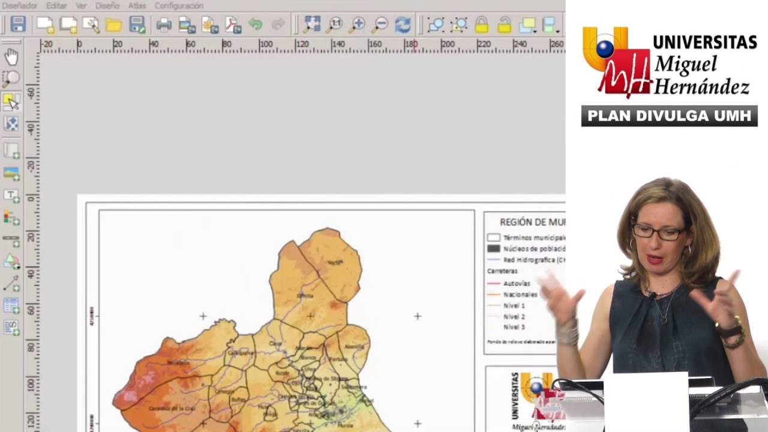768x432 pixels.
Task: Open raise/lower items dropdown
Action: click(529, 25)
